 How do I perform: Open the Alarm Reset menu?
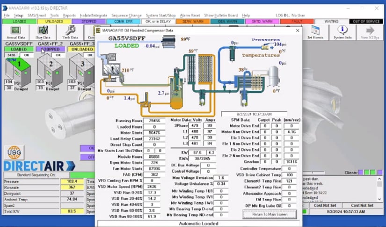click(190, 15)
